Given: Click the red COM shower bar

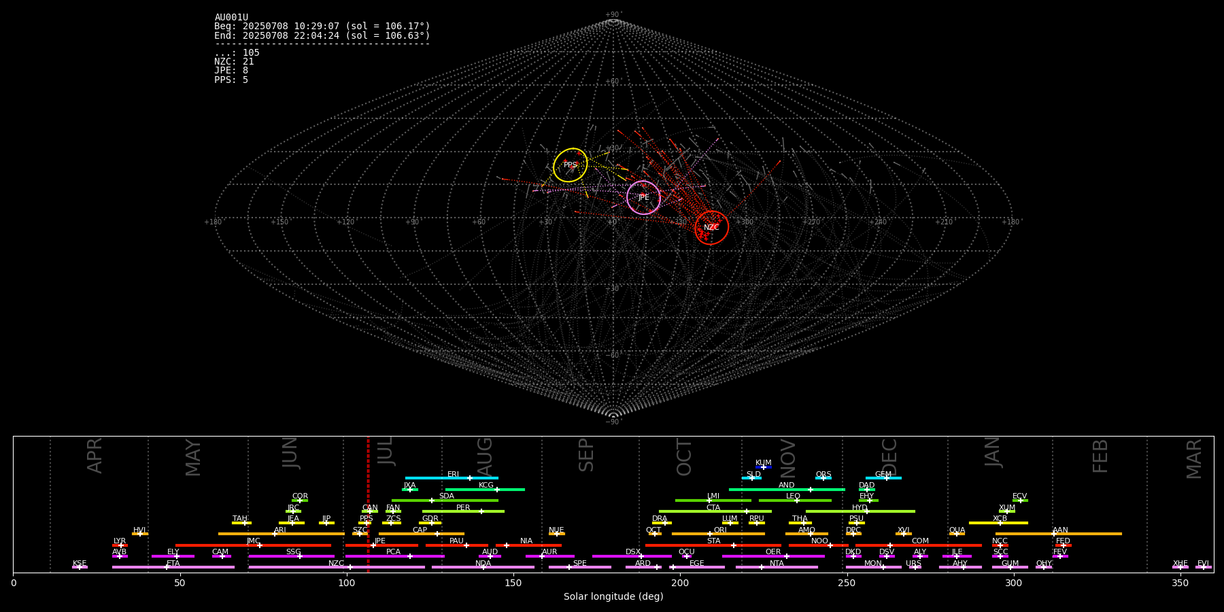Looking at the screenshot, I should click(x=919, y=545).
